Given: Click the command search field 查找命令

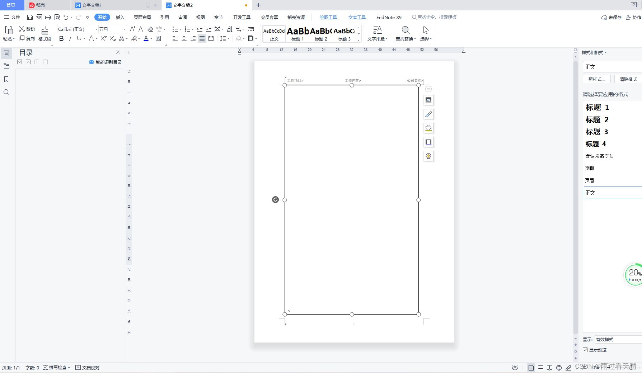Looking at the screenshot, I should [434, 17].
